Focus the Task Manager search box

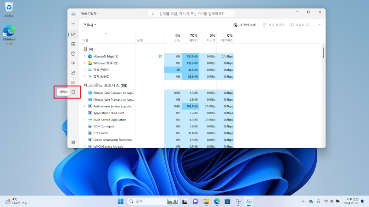[x=191, y=14]
